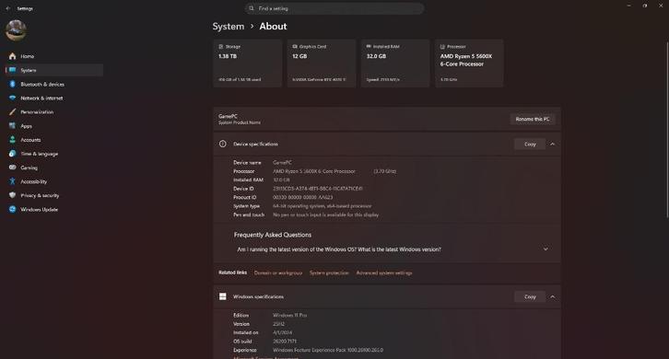
Task: Click the Network wifi icon in sidebar
Action: click(x=12, y=98)
